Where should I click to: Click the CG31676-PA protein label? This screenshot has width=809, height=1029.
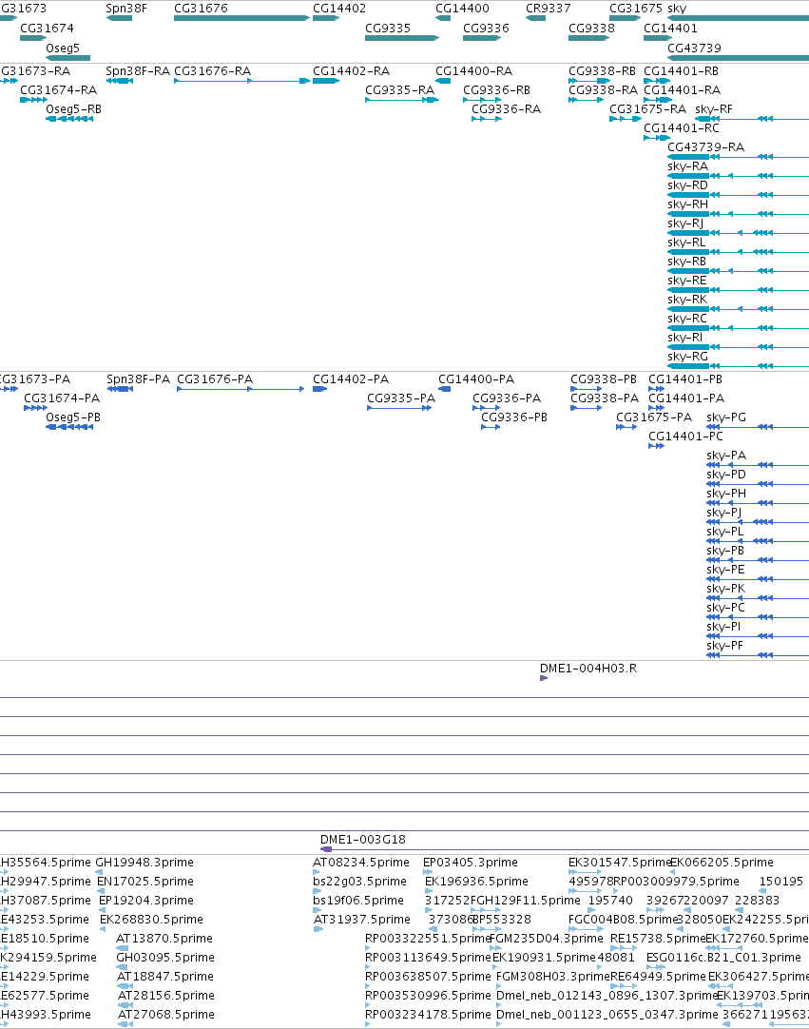(x=215, y=379)
